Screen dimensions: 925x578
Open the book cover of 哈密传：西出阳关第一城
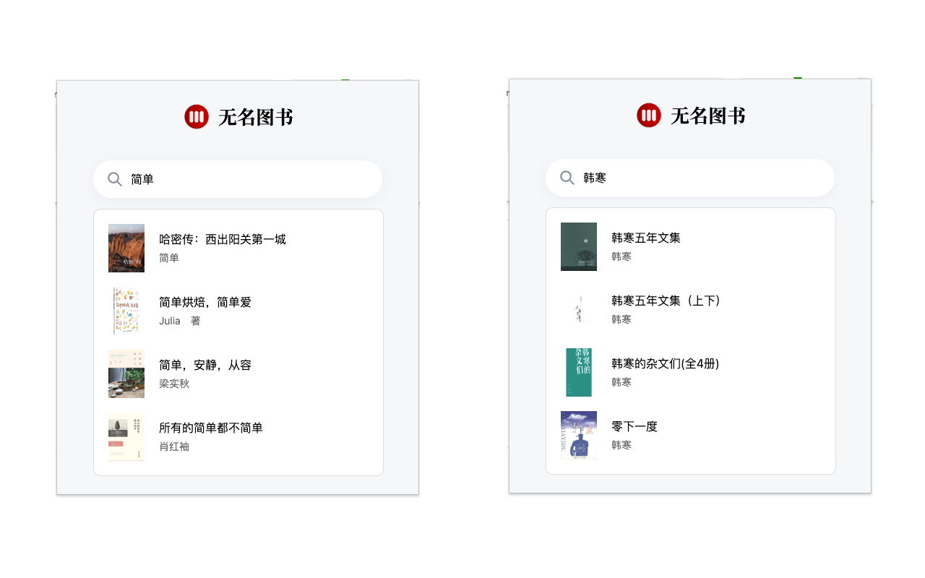126,248
